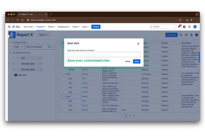
Task: Open the Your work menu
Action: tap(29, 27)
